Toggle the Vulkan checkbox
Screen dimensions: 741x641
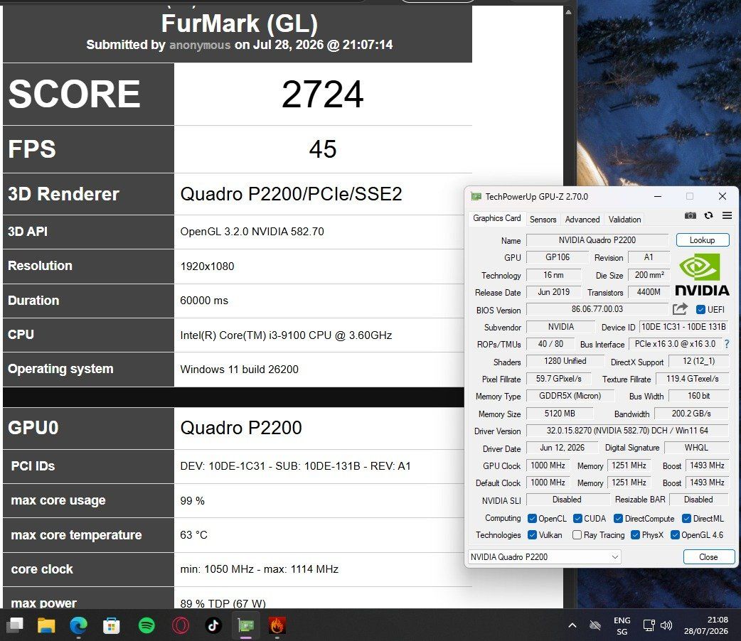[x=532, y=534]
